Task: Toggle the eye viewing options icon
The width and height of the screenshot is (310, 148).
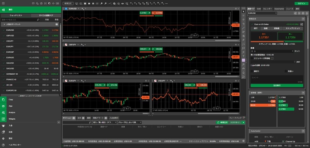Action: pyautogui.click(x=122, y=3)
